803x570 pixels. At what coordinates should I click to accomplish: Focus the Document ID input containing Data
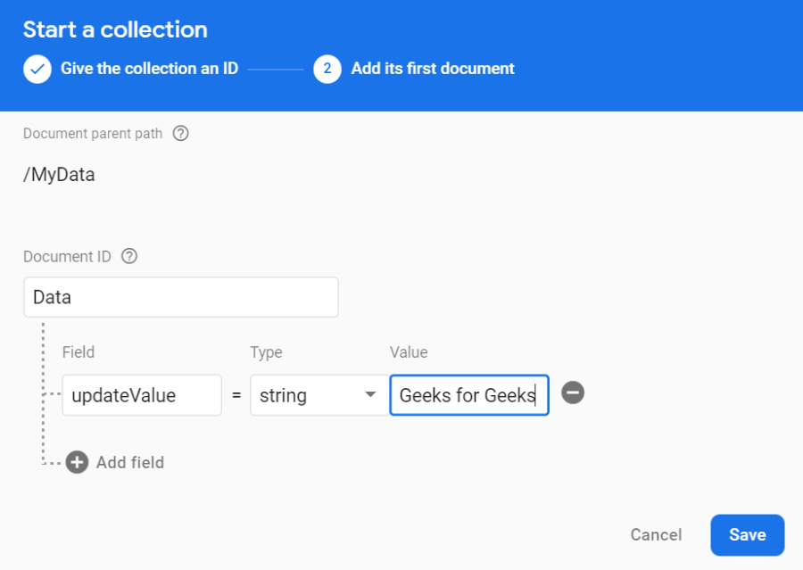(x=181, y=297)
